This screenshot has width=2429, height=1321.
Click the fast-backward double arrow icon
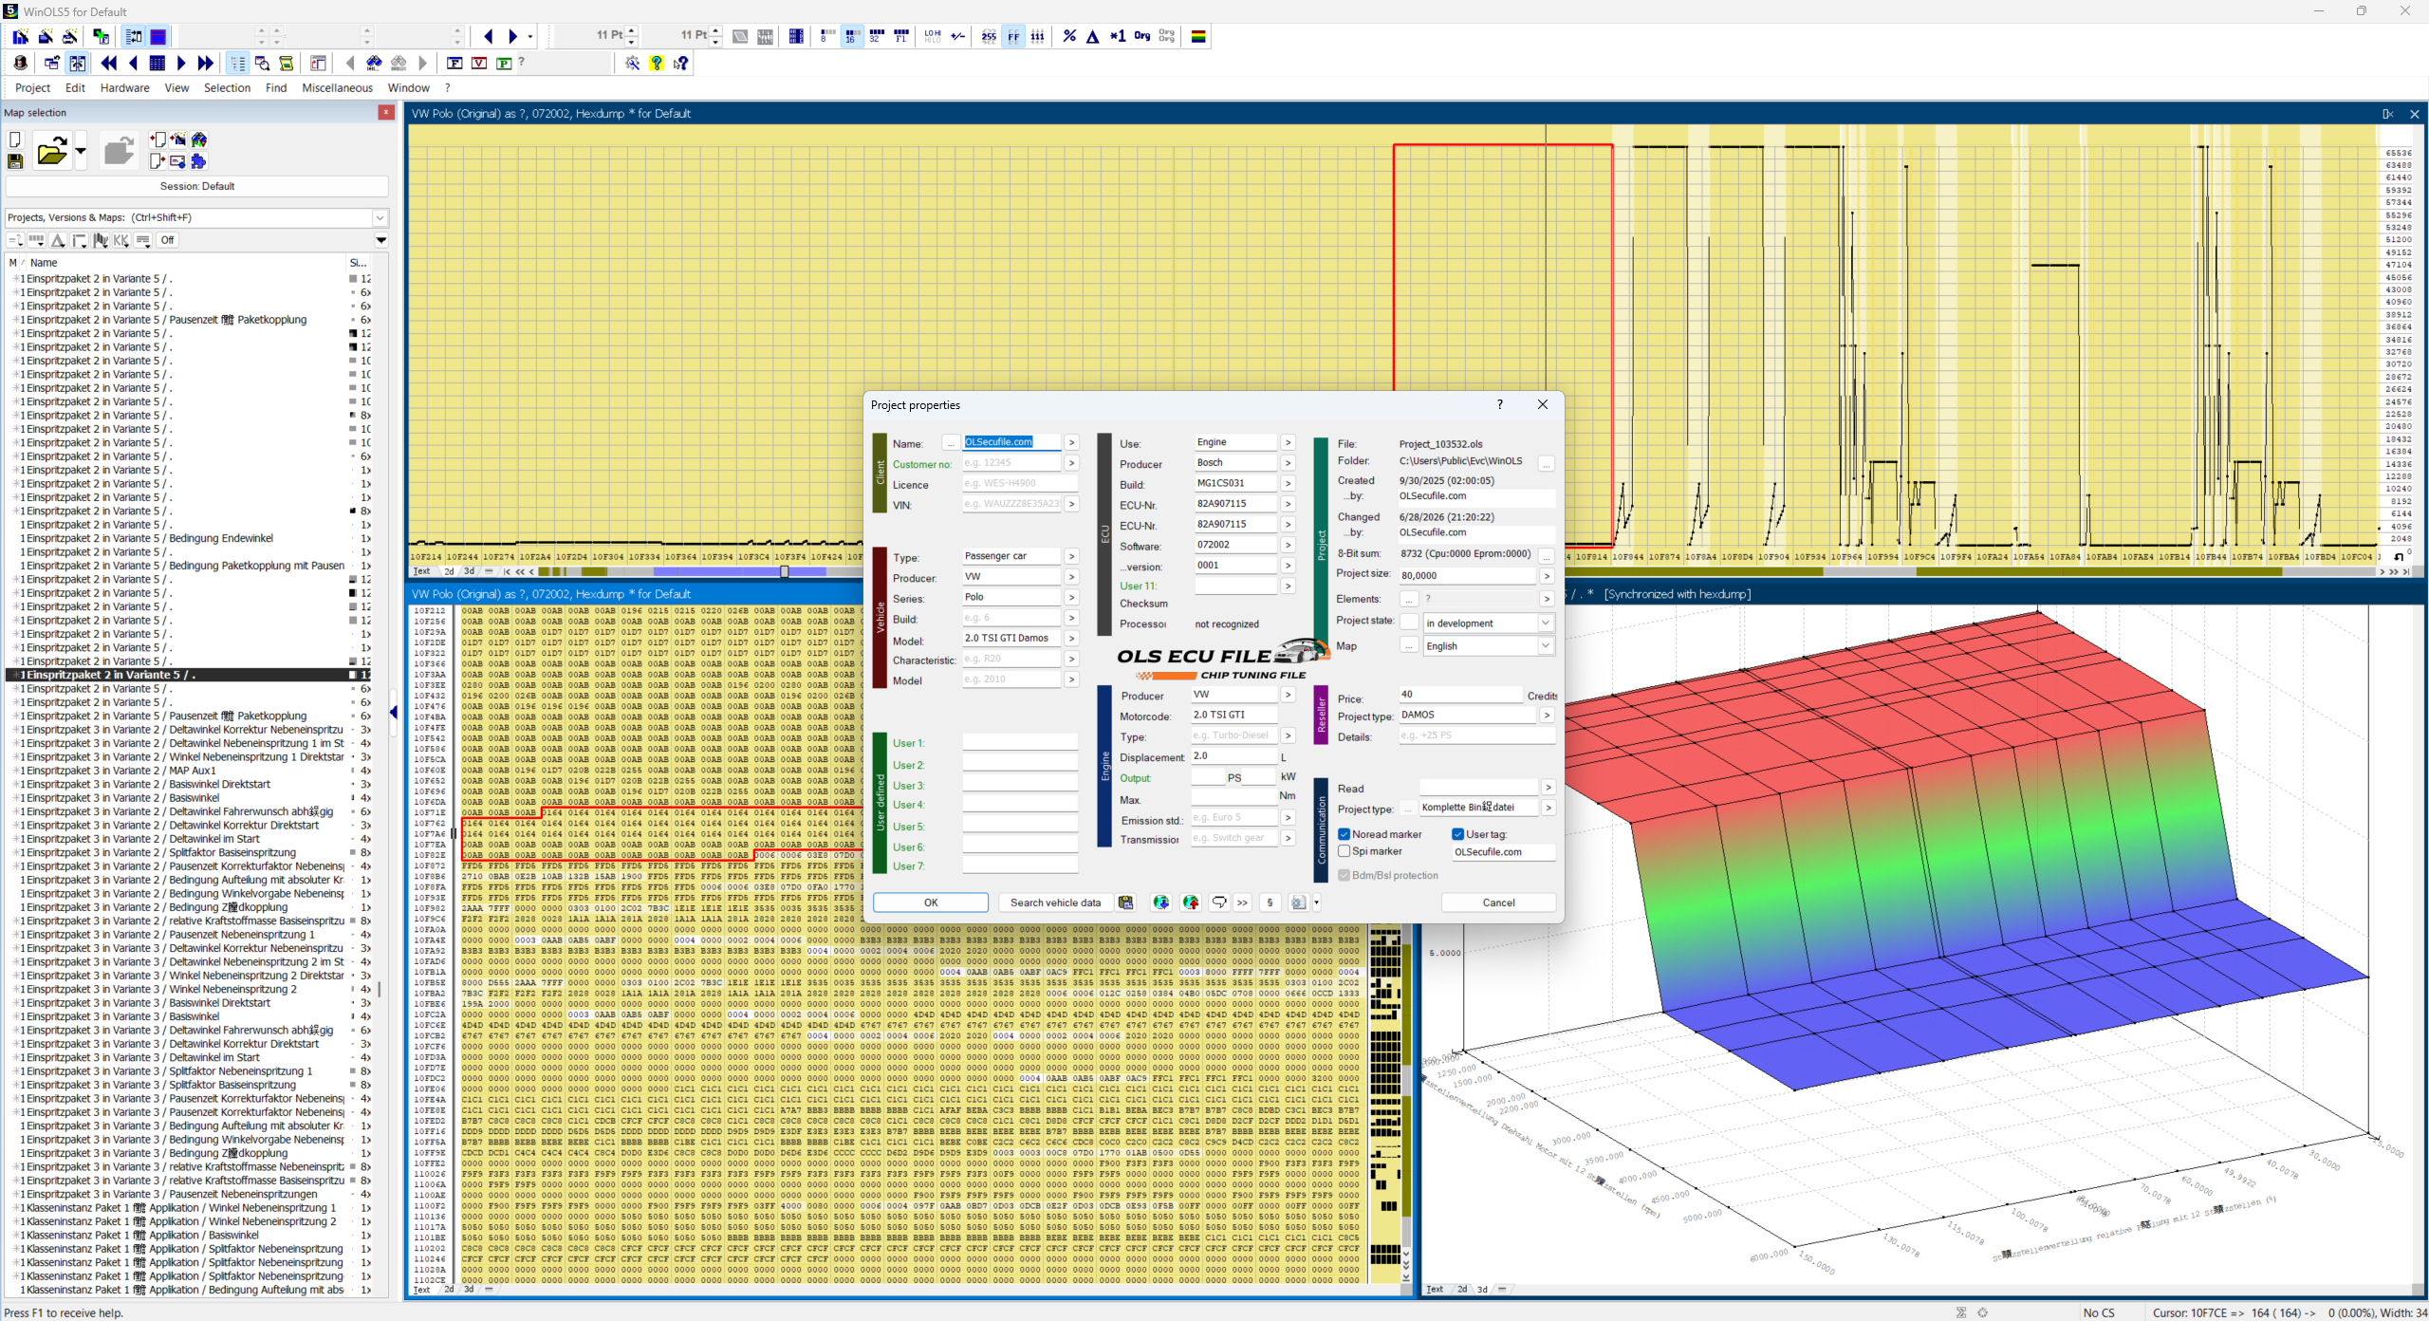click(108, 63)
